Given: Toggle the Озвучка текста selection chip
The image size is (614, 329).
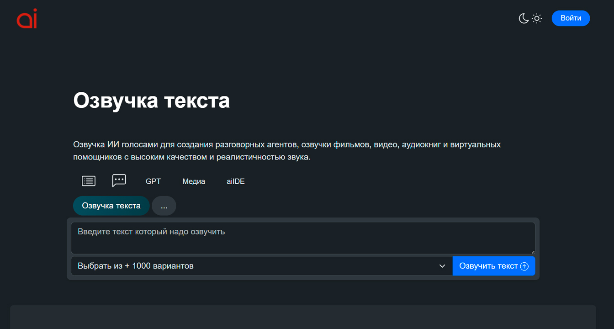Looking at the screenshot, I should (x=111, y=206).
